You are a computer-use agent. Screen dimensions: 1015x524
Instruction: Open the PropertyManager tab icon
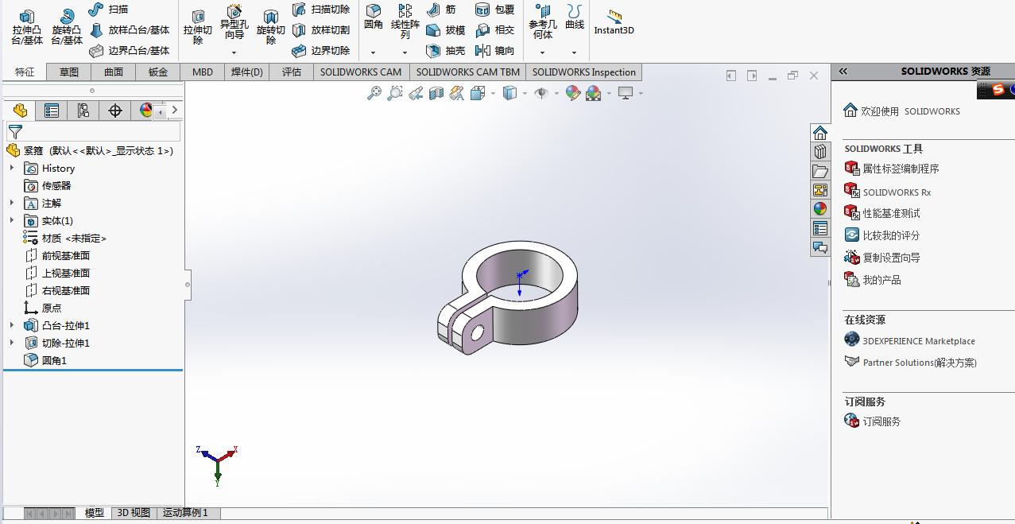[52, 111]
